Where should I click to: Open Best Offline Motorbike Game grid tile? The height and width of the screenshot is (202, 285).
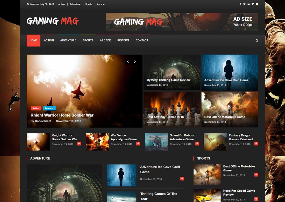(x=230, y=109)
